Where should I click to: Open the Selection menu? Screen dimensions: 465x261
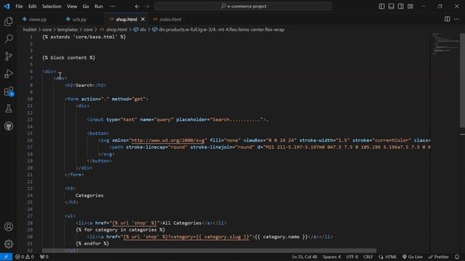tap(52, 7)
